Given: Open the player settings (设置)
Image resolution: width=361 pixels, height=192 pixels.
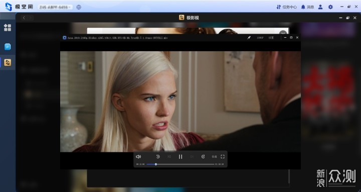Looking at the screenshot, I should pyautogui.click(x=271, y=38).
